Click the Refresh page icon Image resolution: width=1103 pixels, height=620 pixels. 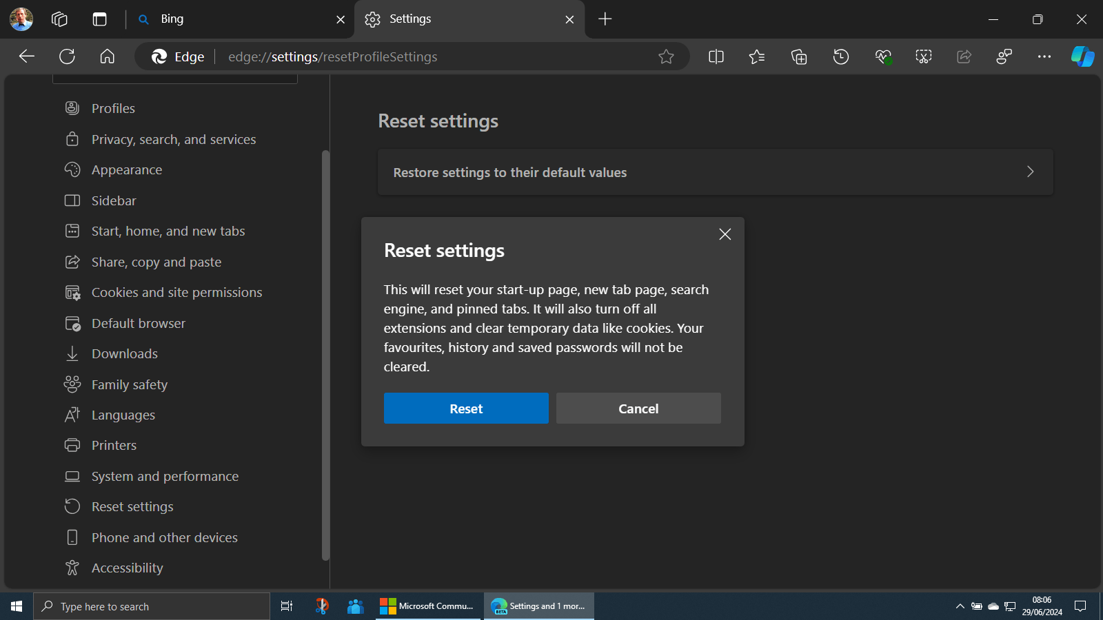[x=67, y=56]
